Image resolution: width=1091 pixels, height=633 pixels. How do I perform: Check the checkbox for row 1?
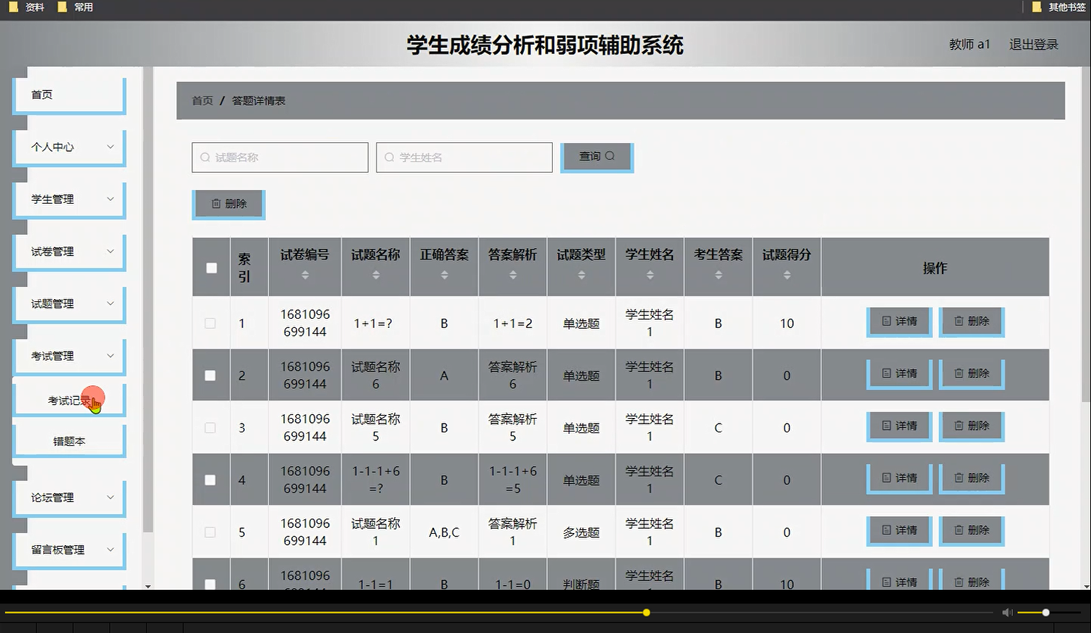(x=210, y=323)
